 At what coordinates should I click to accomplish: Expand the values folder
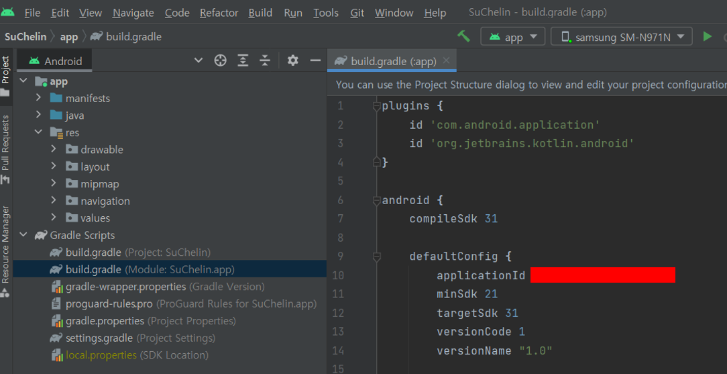[54, 218]
